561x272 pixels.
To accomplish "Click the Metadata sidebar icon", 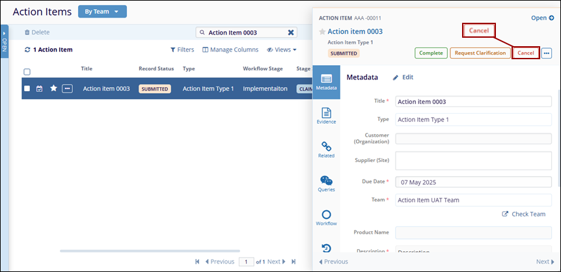I will point(326,83).
